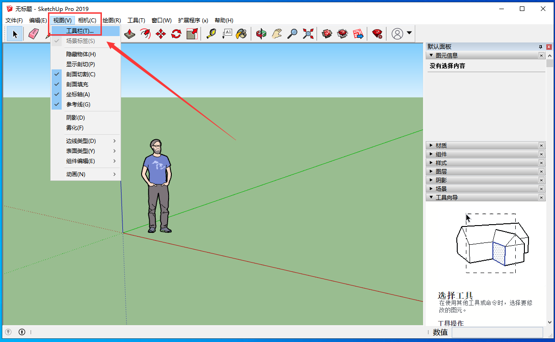The height and width of the screenshot is (342, 555).
Task: Select the Tape Measure tool
Action: [211, 33]
